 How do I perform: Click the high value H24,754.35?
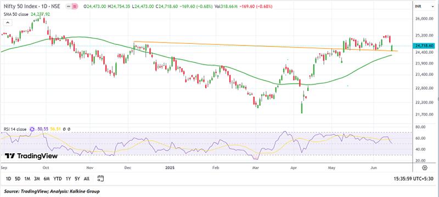point(119,6)
